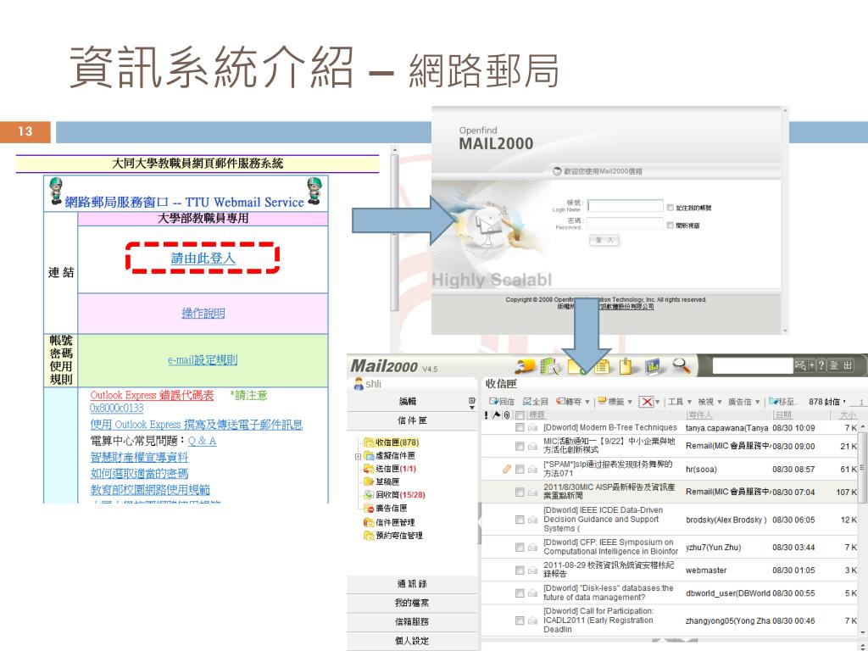The width and height of the screenshot is (868, 651).
Task: Click 操作說明 instructions link
Action: (x=203, y=313)
